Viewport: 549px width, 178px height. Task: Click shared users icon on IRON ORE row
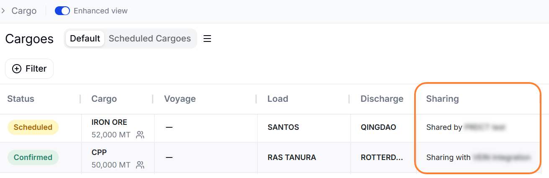(140, 135)
